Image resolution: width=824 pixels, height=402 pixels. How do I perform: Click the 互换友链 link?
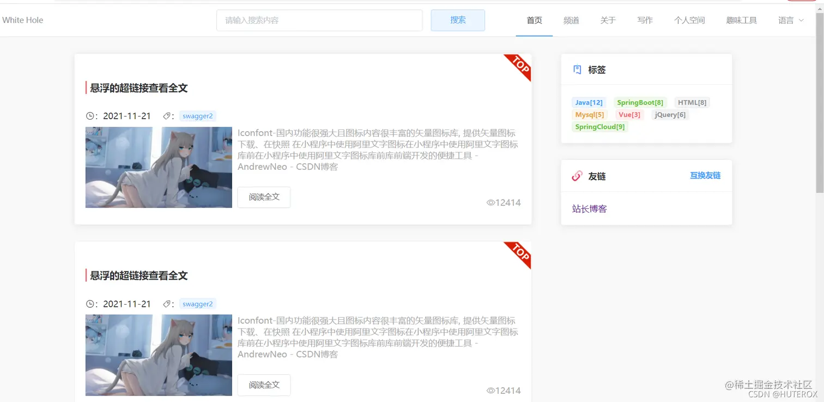[705, 176]
